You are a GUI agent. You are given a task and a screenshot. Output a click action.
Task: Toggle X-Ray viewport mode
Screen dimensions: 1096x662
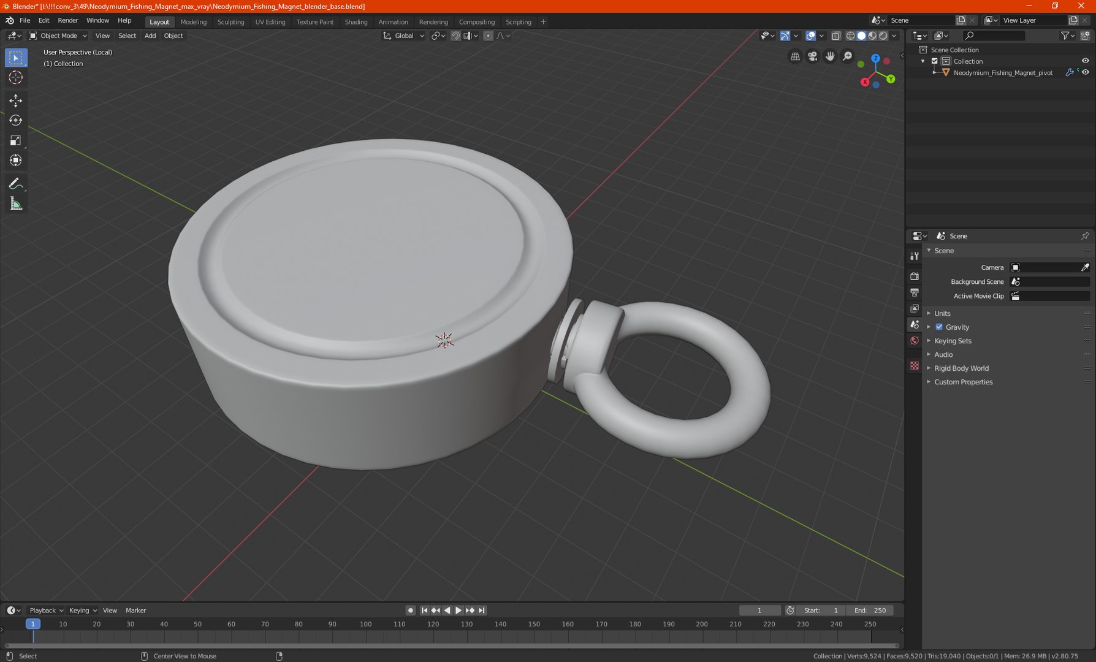[836, 36]
